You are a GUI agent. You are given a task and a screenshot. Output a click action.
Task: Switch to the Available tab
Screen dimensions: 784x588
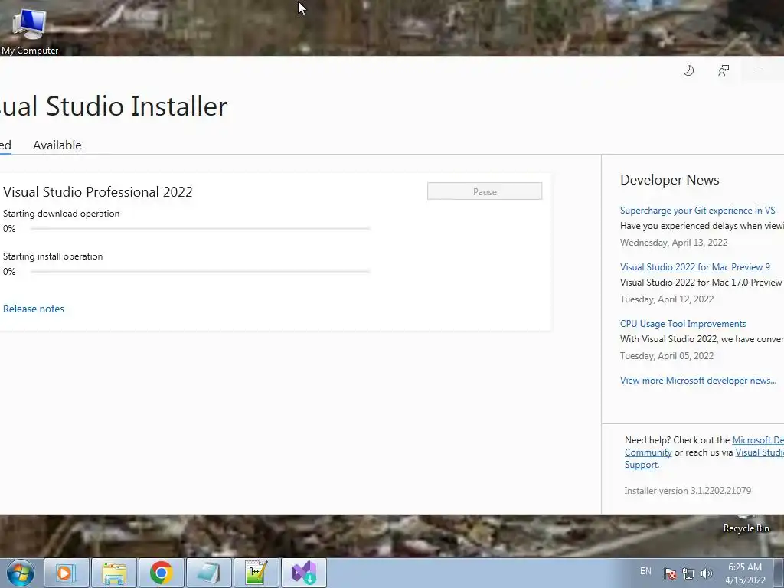click(x=57, y=145)
